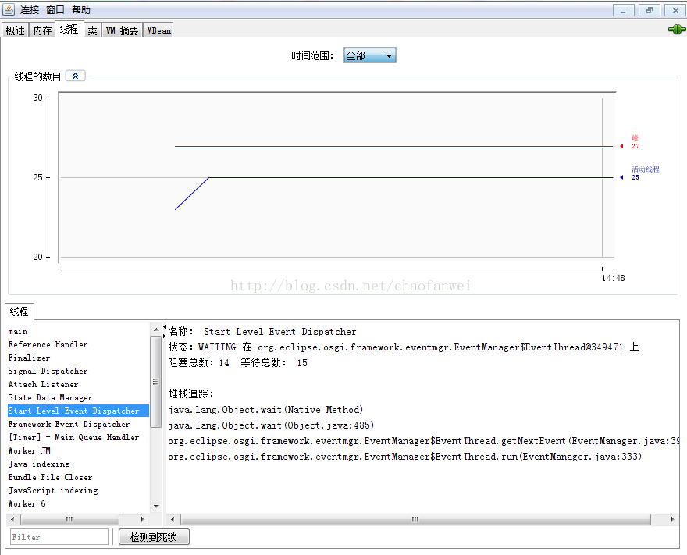Select the Java indexing thread

(x=78, y=464)
